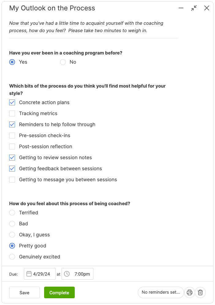Select the No radio option
The image size is (215, 305).
[63, 62]
